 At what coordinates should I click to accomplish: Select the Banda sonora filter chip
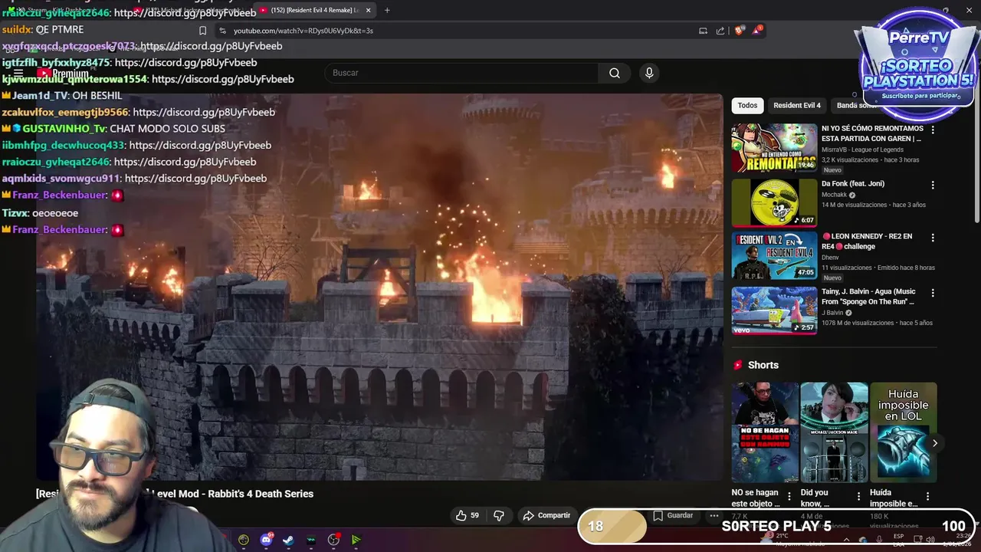pyautogui.click(x=855, y=105)
